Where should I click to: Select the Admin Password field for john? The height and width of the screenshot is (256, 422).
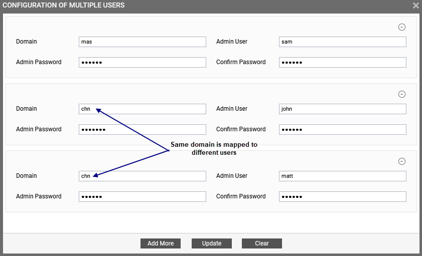(143, 129)
